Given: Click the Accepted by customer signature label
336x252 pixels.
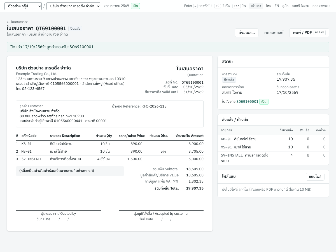Looking at the screenshot, I should click(161, 214).
